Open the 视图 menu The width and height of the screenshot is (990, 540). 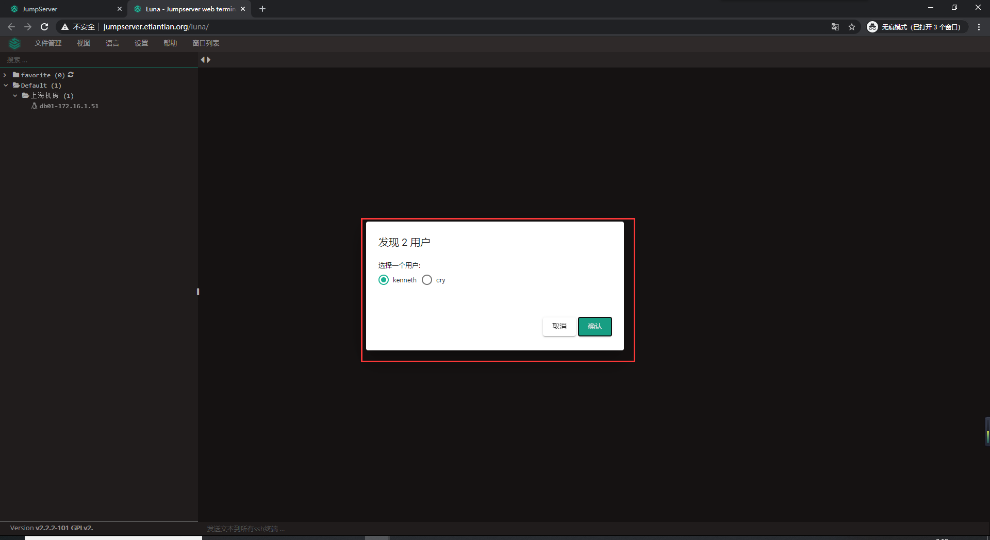point(84,43)
